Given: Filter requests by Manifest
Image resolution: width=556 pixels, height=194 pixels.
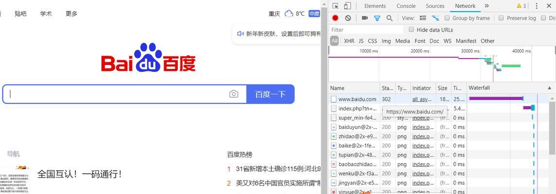Looking at the screenshot, I should click(x=466, y=41).
